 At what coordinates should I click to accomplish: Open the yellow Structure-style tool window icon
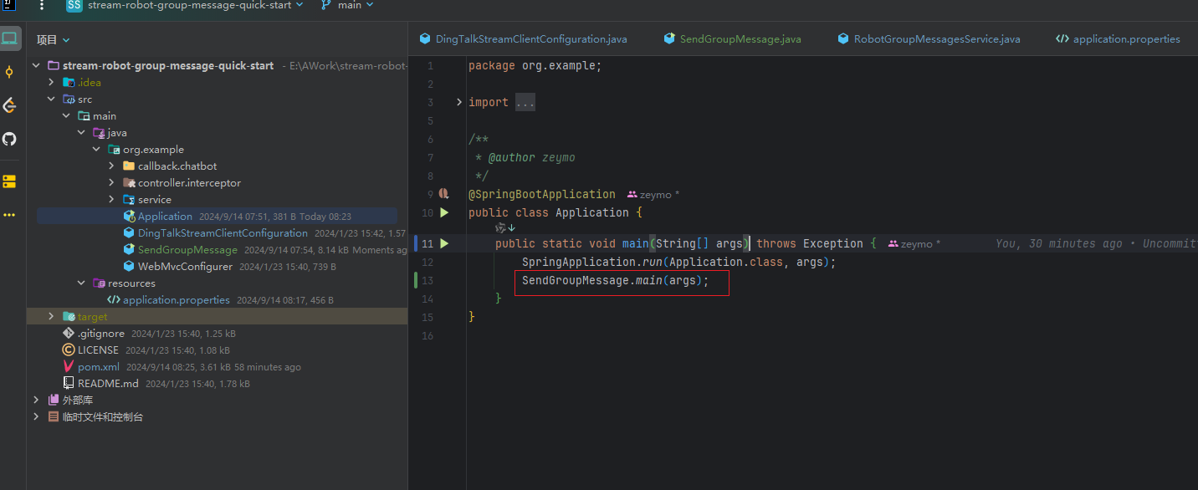click(x=9, y=181)
